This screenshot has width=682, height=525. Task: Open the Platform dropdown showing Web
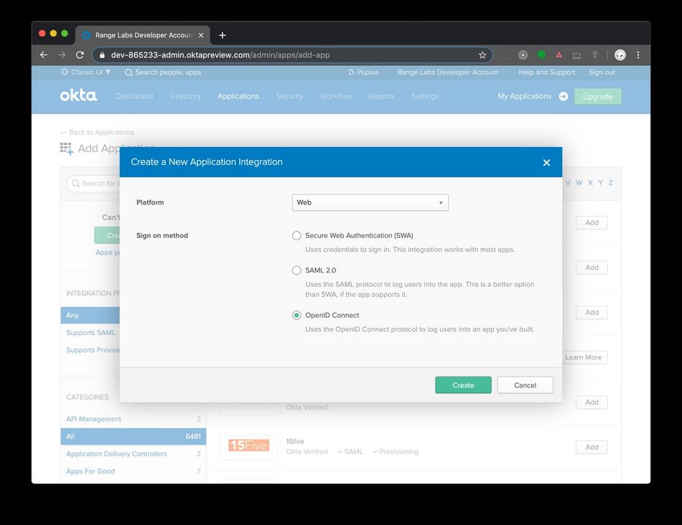tap(370, 202)
